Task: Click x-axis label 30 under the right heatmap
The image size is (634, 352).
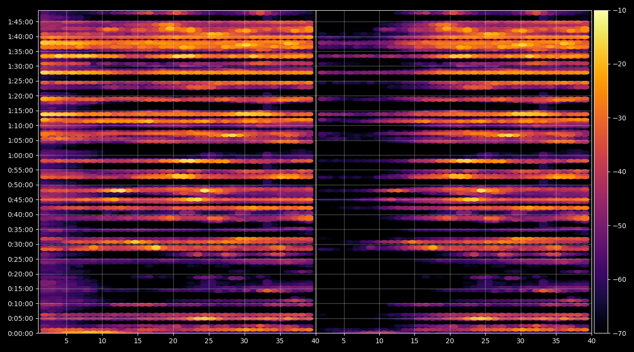Action: (521, 341)
